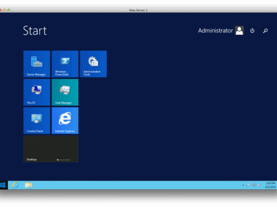Open the network tray icon

254,185
